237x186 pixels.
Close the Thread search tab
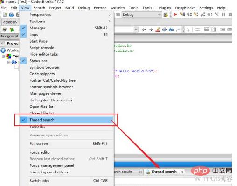point(182,172)
